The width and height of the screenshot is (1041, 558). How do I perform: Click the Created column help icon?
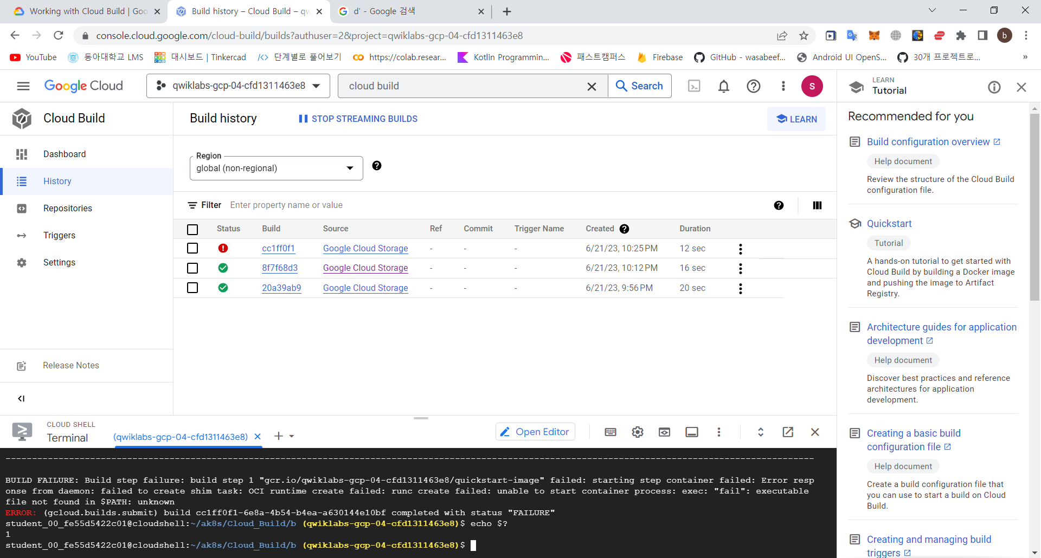click(x=624, y=229)
